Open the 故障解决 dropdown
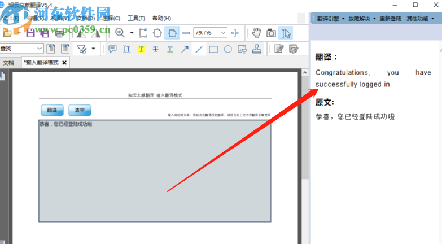The height and width of the screenshot is (244, 442). (x=362, y=19)
